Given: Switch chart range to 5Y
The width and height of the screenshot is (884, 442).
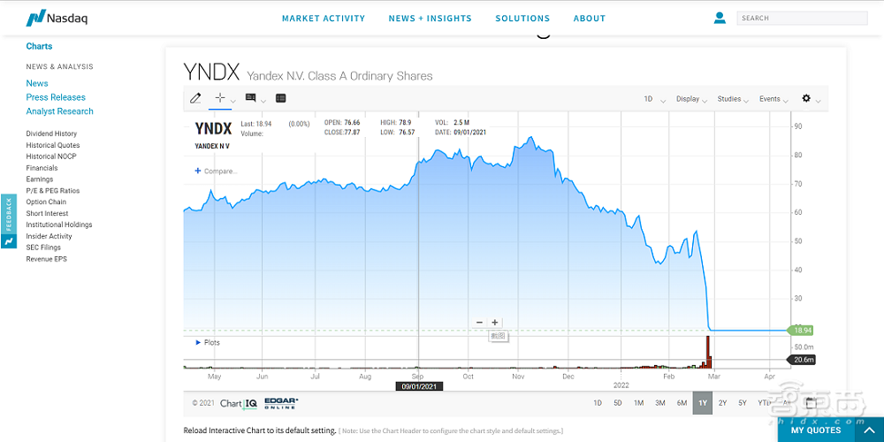Looking at the screenshot, I should 743,403.
